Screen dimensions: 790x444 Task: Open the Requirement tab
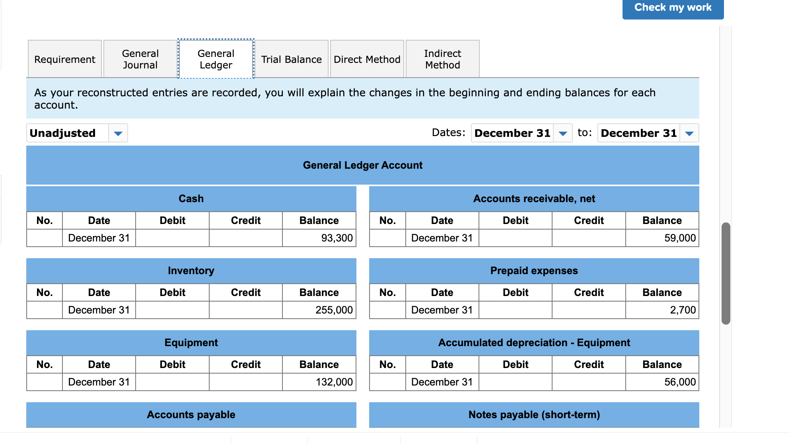(x=65, y=59)
